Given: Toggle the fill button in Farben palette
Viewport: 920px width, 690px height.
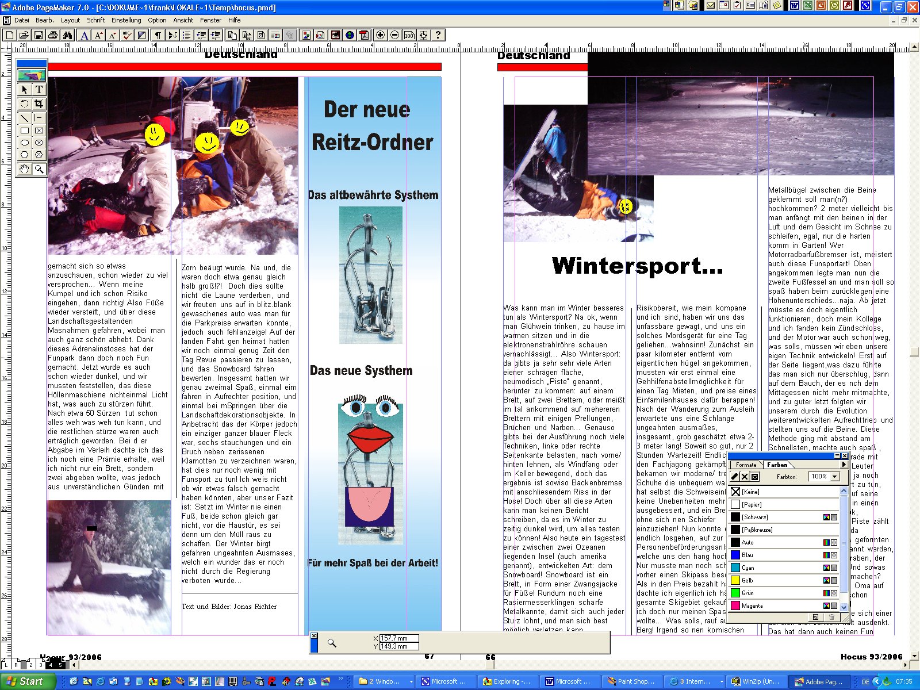Looking at the screenshot, I should [745, 477].
